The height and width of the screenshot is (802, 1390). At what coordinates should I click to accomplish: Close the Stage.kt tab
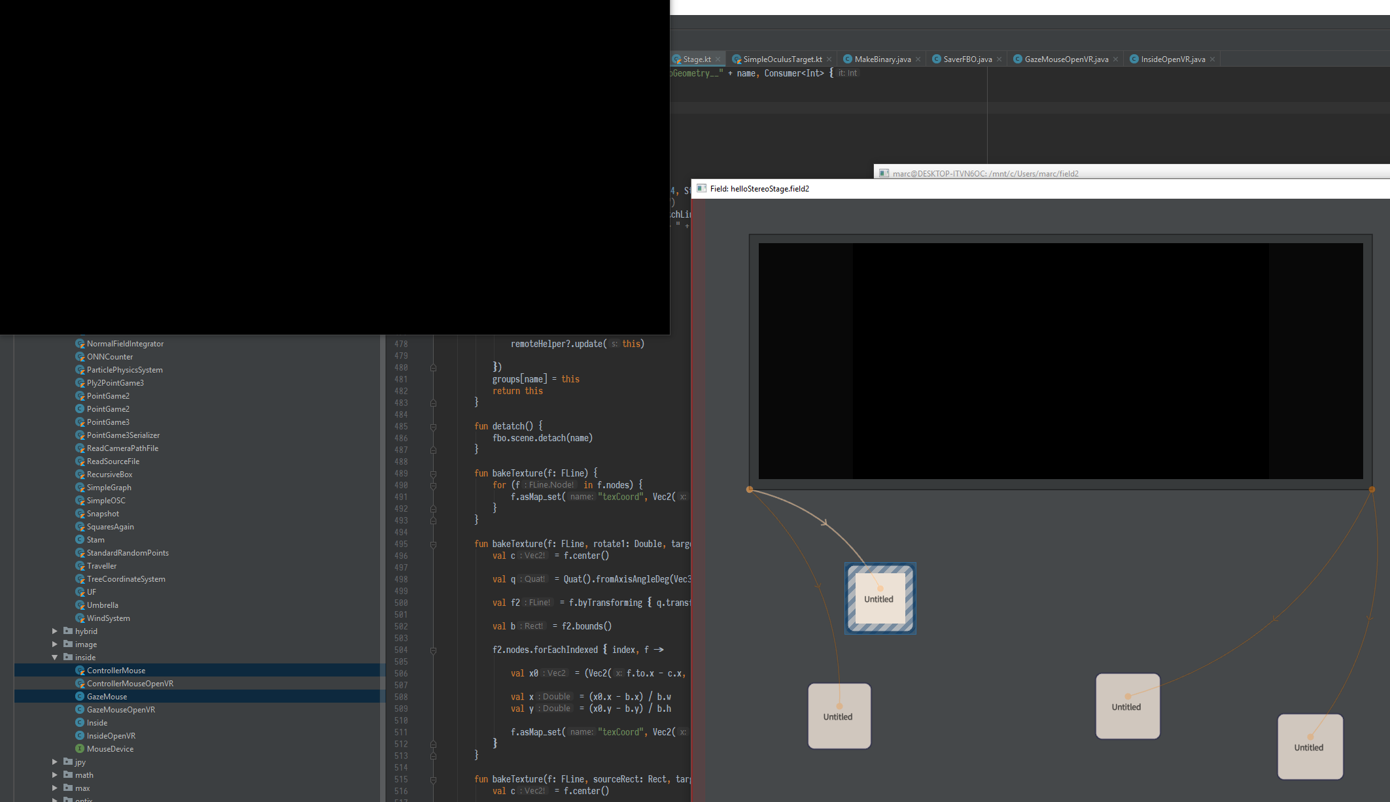(x=718, y=59)
